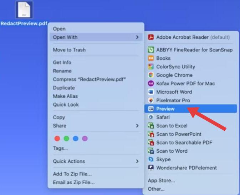
Task: Click the Adobe Acrobat Reader icon
Action: (x=151, y=37)
